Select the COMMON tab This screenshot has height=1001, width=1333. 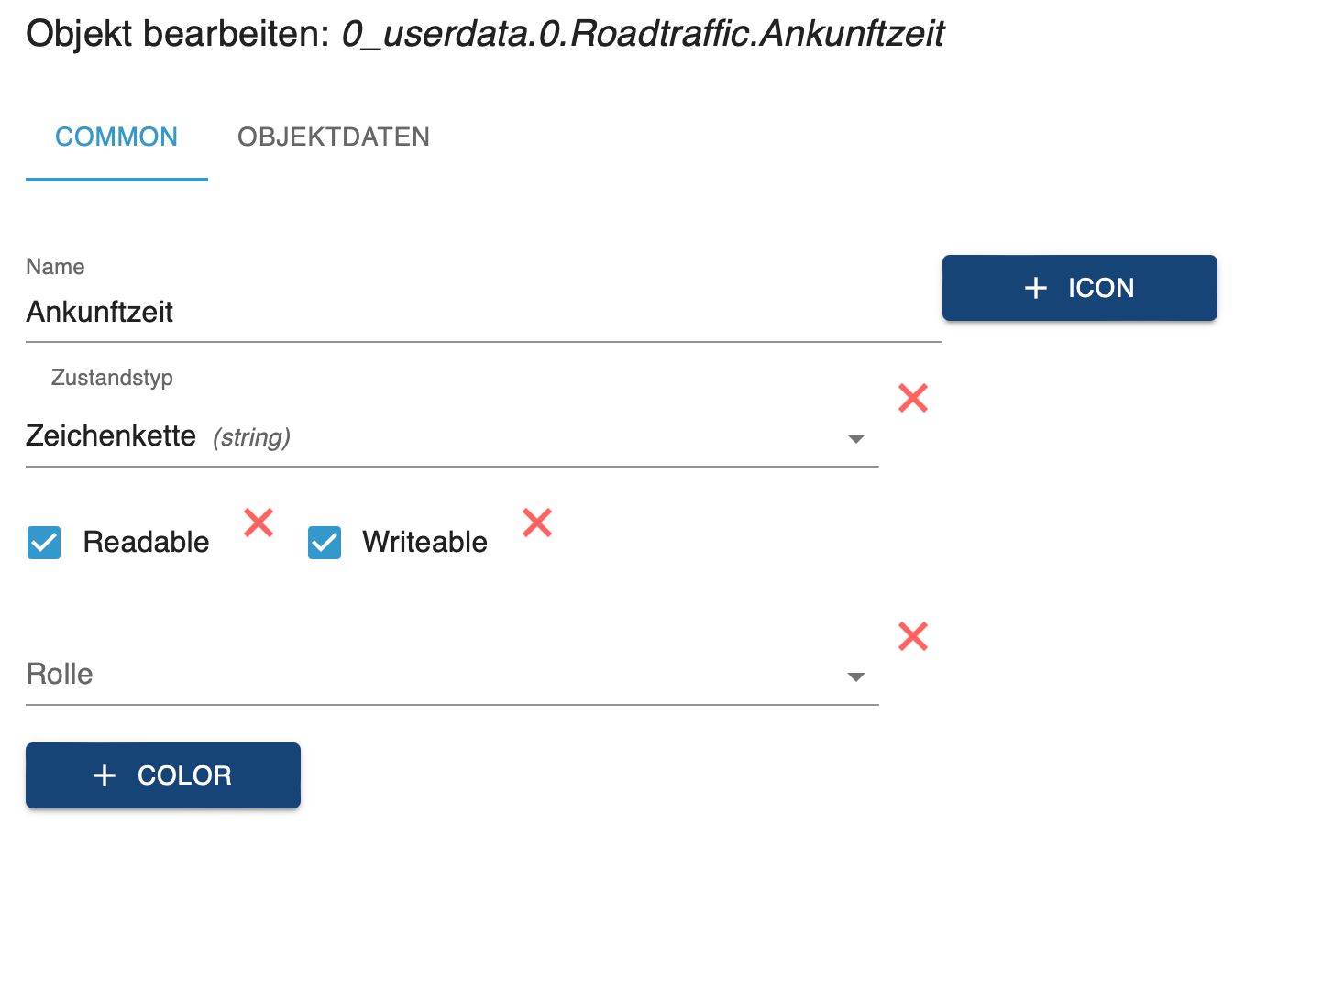tap(116, 137)
